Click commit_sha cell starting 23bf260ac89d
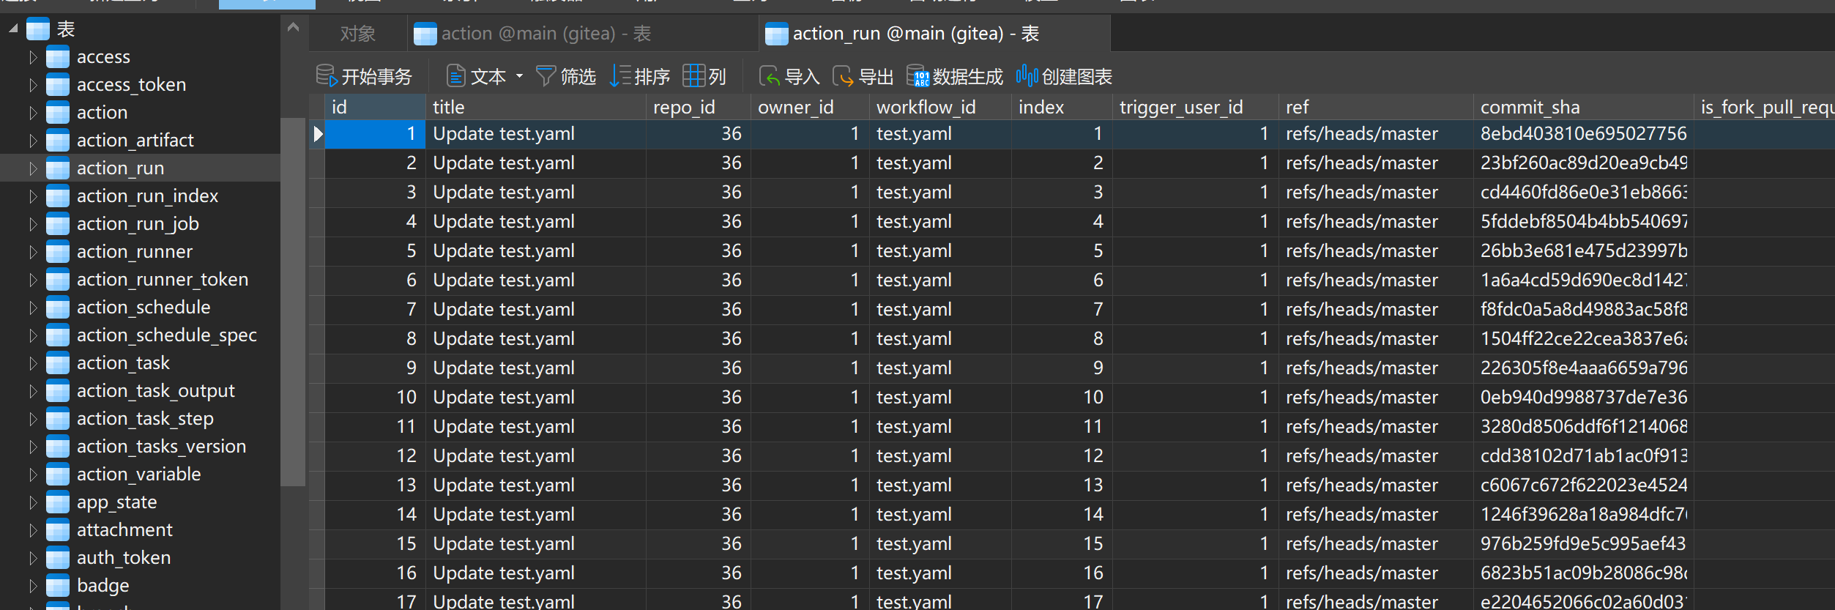 (x=1583, y=163)
